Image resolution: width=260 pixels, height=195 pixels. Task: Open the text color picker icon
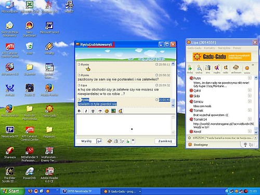(x=100, y=111)
